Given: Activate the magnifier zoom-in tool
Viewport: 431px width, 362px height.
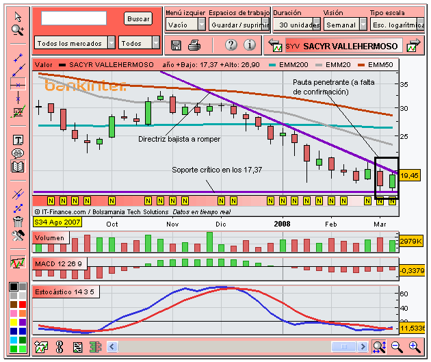Looking at the screenshot, I should coord(18,30).
